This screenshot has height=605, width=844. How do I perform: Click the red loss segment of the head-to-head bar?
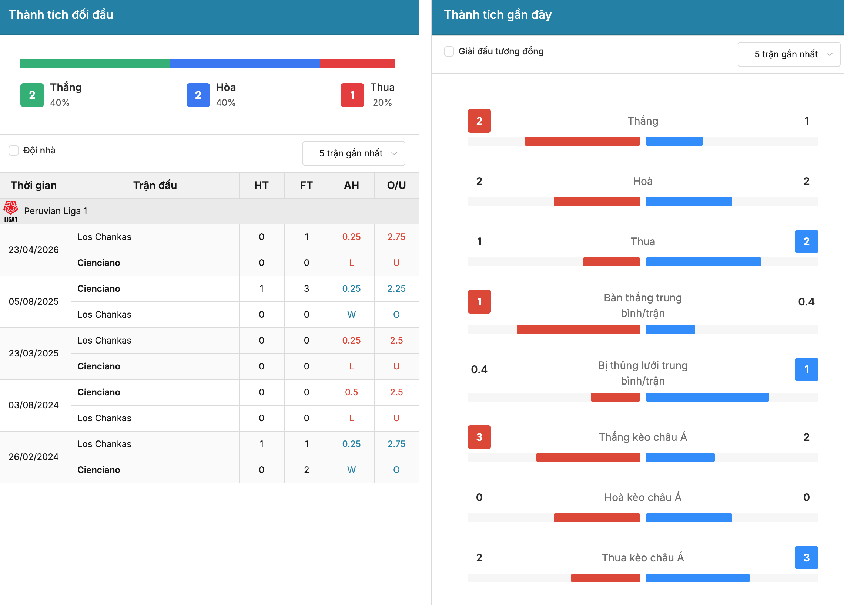[358, 63]
